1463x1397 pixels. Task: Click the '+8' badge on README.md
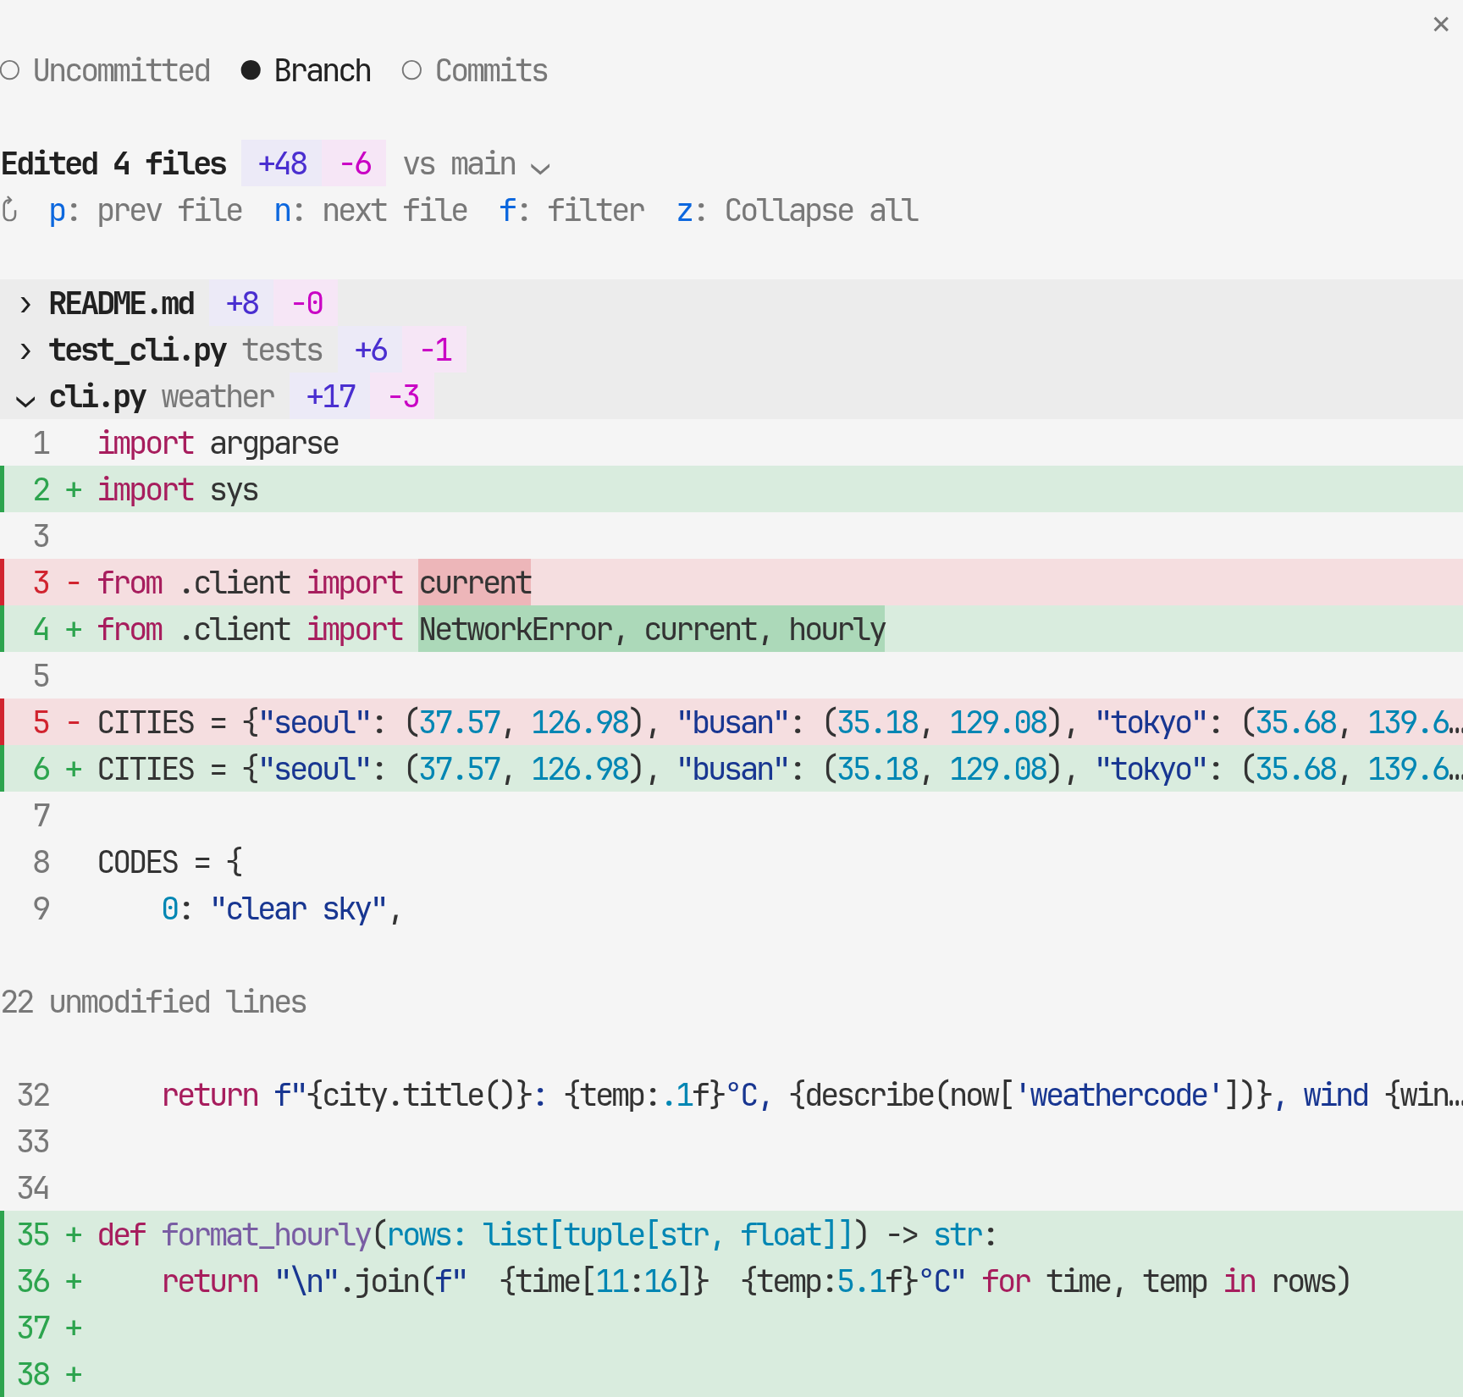click(242, 303)
